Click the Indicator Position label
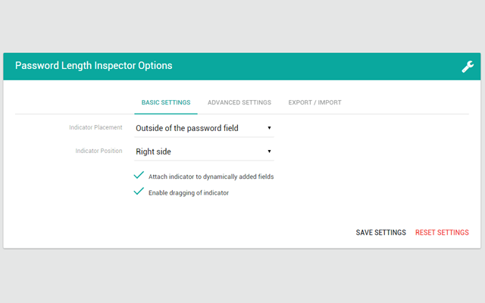485x303 pixels. (99, 151)
